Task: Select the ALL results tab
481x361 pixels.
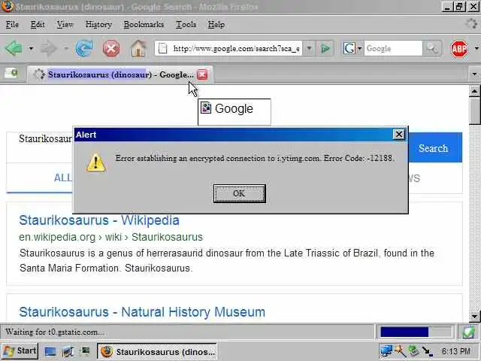Action: point(63,177)
